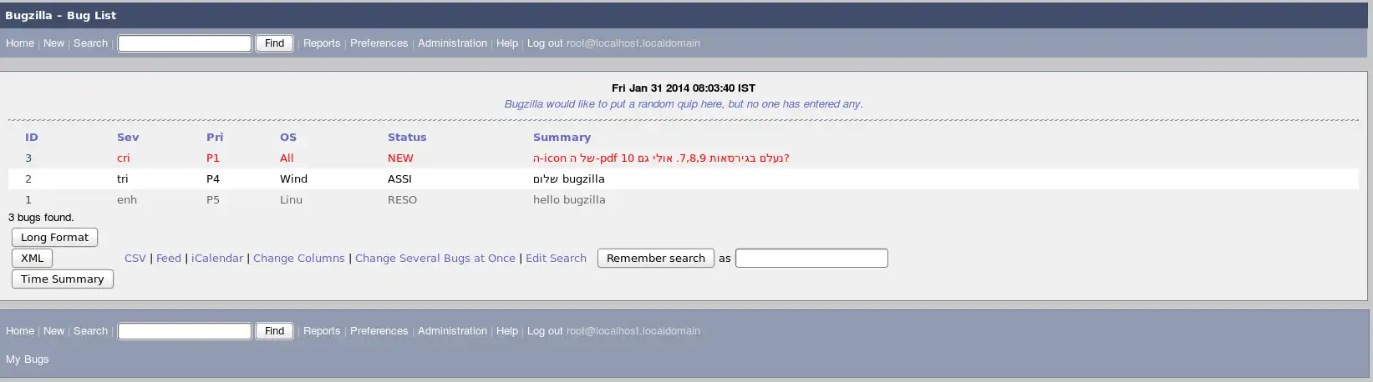Select 'ASSI' status cell of bug 2
The width and height of the screenshot is (1373, 382).
[x=399, y=179]
